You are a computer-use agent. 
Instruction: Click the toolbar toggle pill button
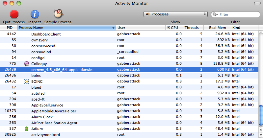[x=257, y=3]
